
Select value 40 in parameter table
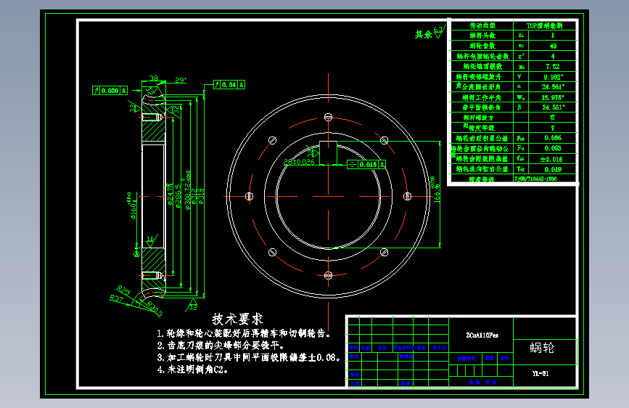tap(553, 46)
